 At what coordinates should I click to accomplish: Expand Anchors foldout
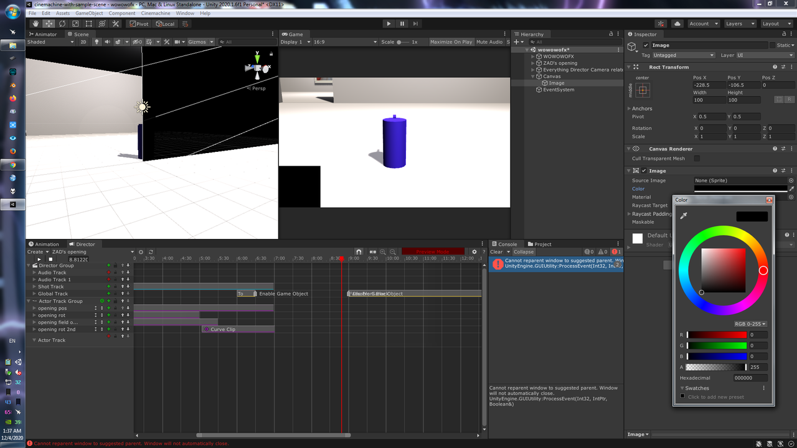point(630,108)
